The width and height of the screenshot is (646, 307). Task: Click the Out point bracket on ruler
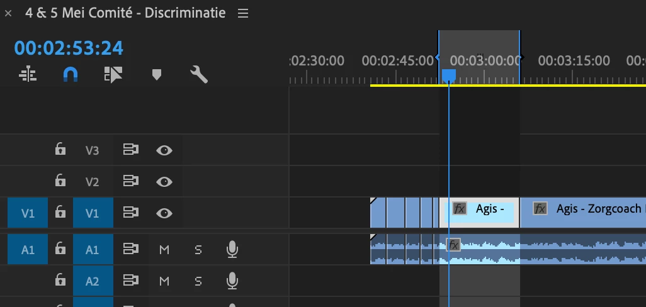click(x=521, y=58)
